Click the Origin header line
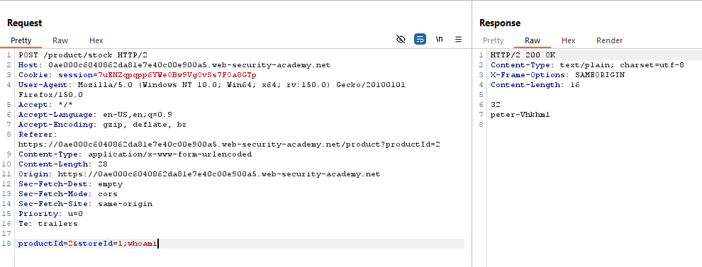Viewport: 702px width, 267px height. [199, 174]
